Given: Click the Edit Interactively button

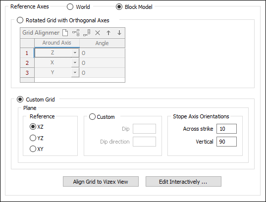Looking at the screenshot, I should click(183, 182).
